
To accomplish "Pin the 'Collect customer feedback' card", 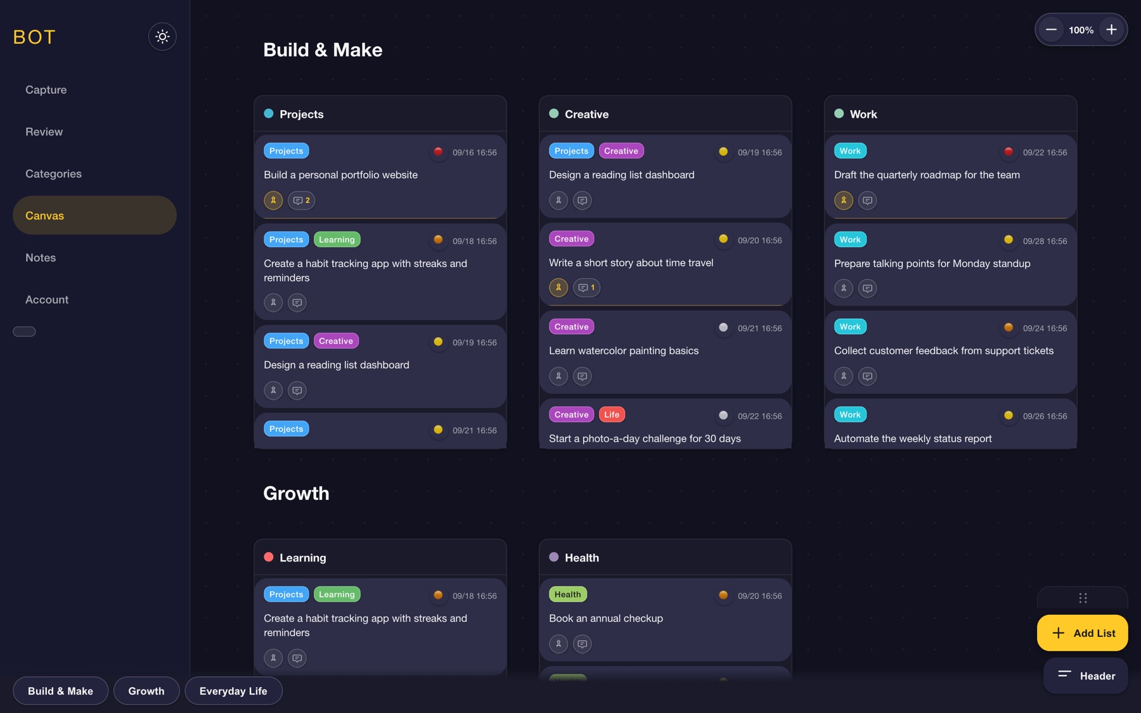I will (844, 376).
